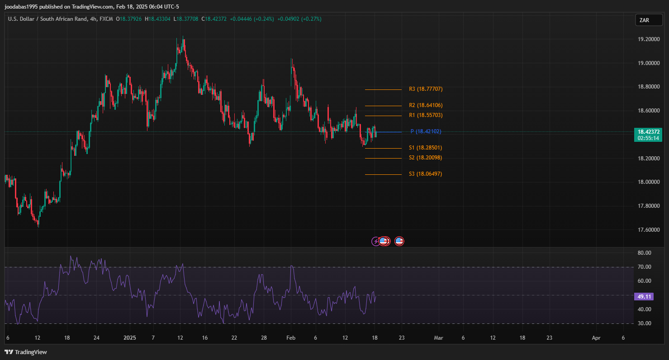Screen dimensions: 669x360
Task: Click the 19.20000 price axis level
Action: click(648, 39)
